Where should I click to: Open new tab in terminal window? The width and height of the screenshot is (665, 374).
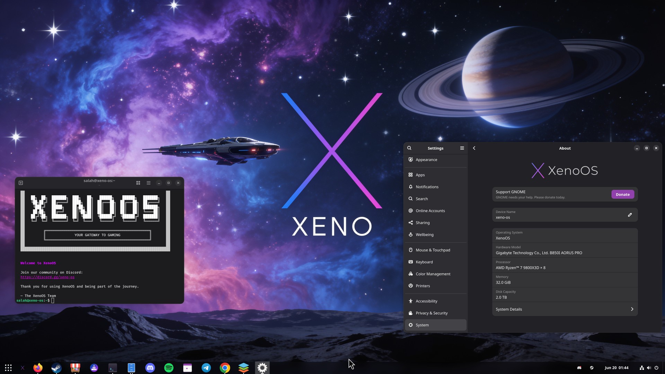pyautogui.click(x=21, y=183)
